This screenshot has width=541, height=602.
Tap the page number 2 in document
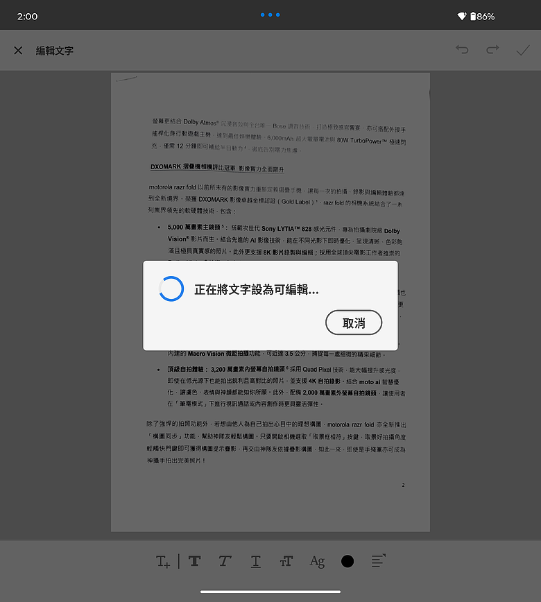(x=403, y=485)
